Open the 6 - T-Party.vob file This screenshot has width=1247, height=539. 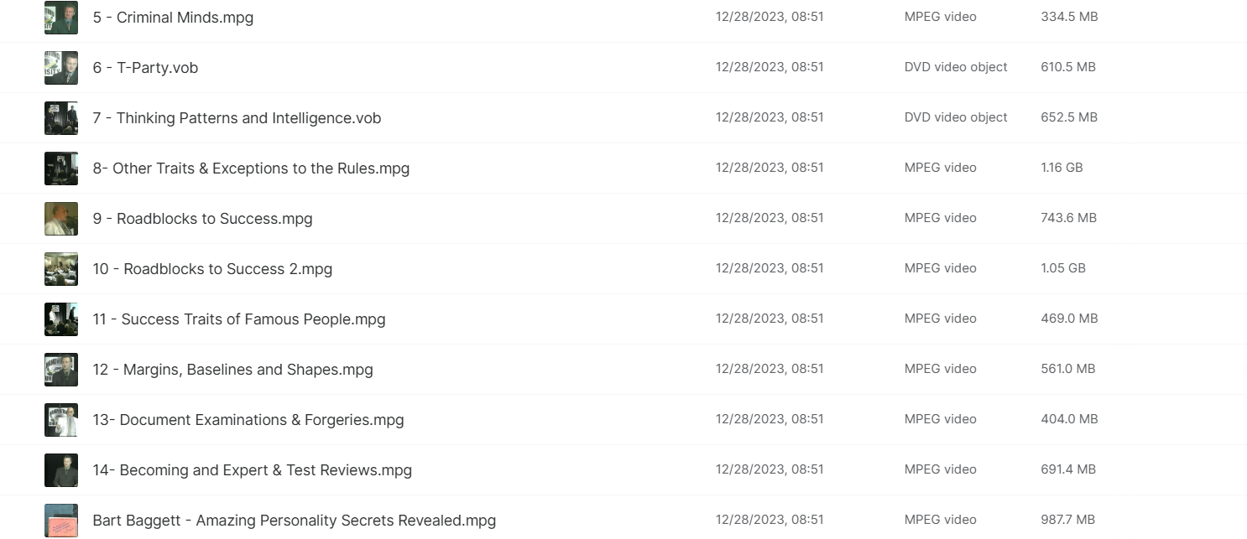tap(145, 68)
